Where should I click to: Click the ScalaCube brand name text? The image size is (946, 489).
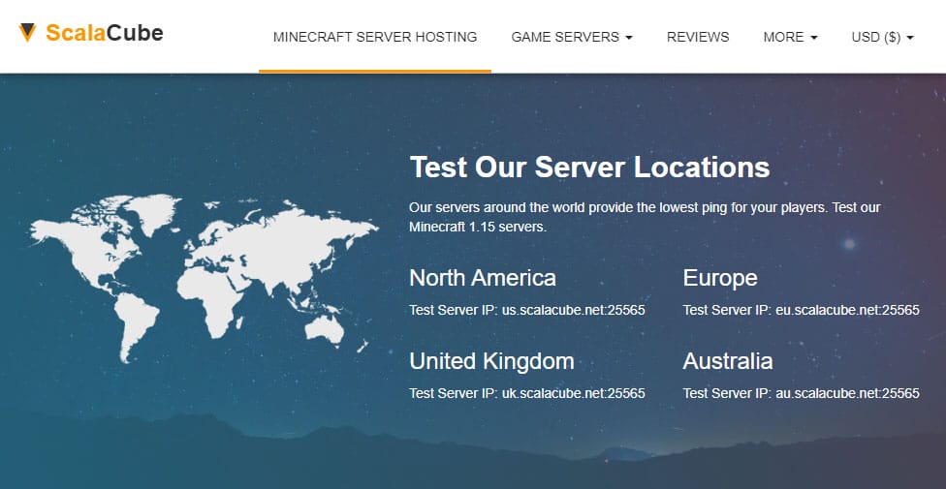coord(105,34)
